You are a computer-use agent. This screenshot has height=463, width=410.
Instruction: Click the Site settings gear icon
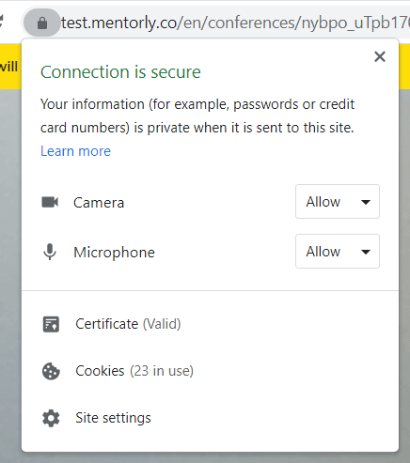pyautogui.click(x=51, y=418)
